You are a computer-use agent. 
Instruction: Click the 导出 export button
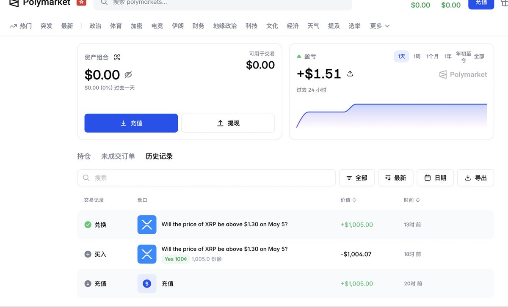[x=476, y=178]
